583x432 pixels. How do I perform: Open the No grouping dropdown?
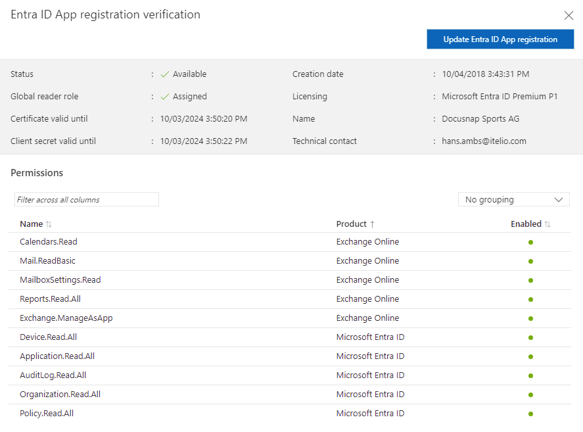513,199
